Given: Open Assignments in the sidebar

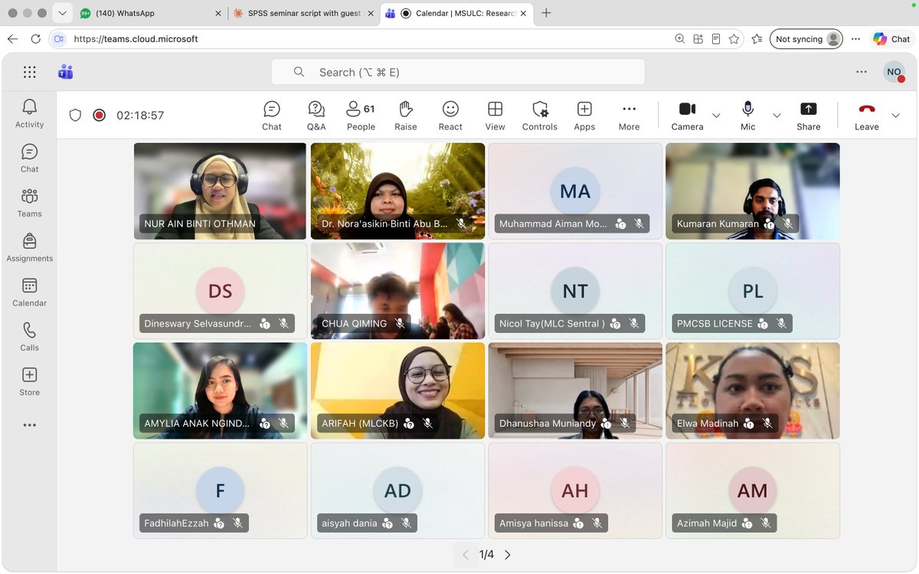Looking at the screenshot, I should click(30, 247).
